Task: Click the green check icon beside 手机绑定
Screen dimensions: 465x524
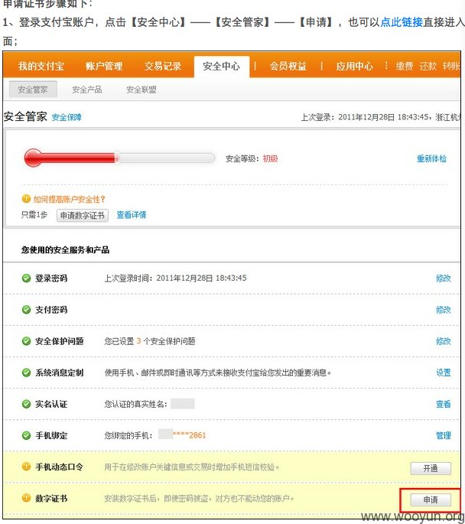Action: tap(26, 435)
